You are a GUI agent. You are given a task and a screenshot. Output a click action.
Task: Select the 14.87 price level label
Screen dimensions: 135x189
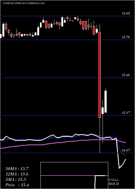pyautogui.click(x=126, y=150)
